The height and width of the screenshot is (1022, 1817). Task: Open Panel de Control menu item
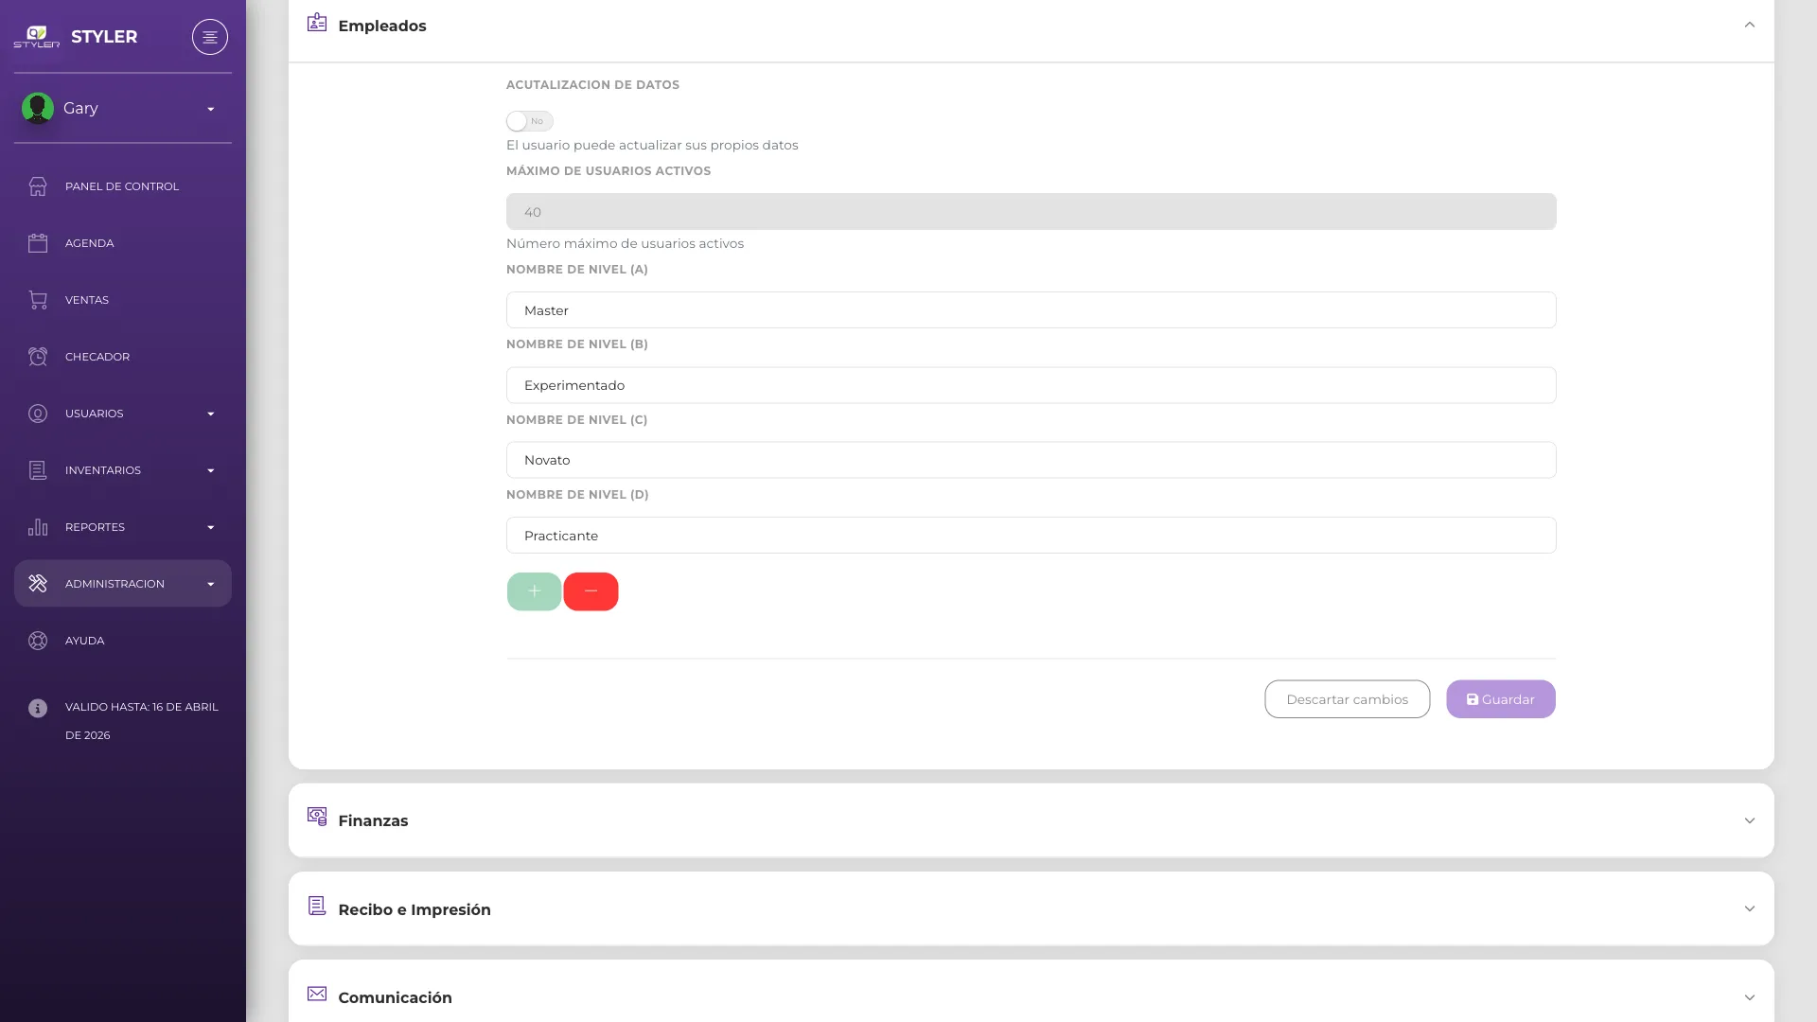click(x=123, y=186)
